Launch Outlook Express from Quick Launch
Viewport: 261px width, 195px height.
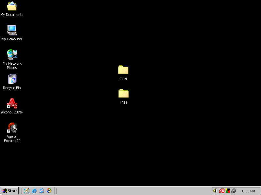(42, 191)
